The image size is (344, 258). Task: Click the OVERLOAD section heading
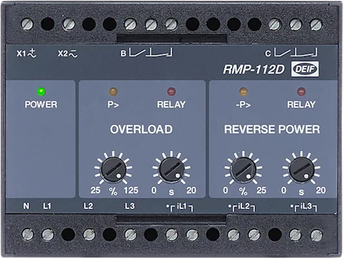[141, 130]
